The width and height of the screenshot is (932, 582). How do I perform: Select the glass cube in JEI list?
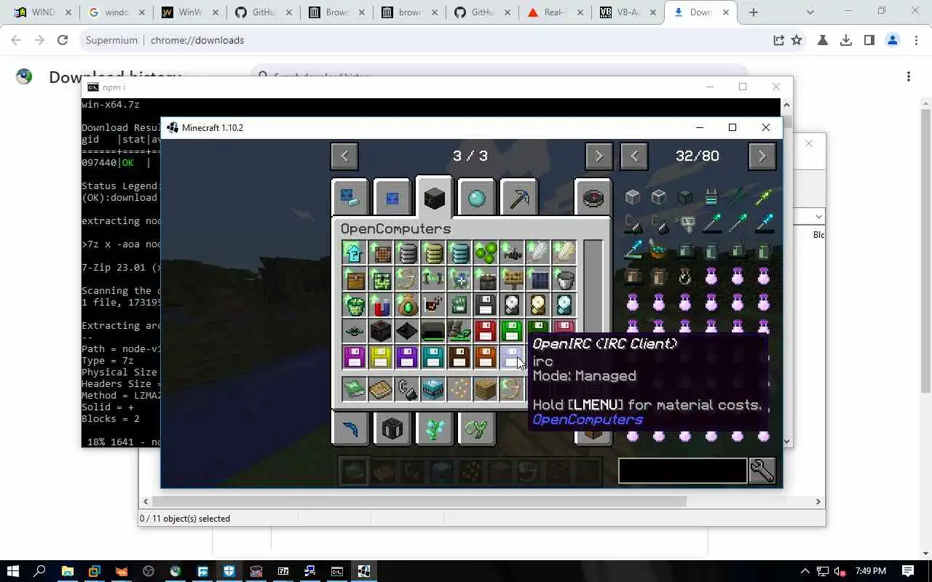(x=659, y=196)
